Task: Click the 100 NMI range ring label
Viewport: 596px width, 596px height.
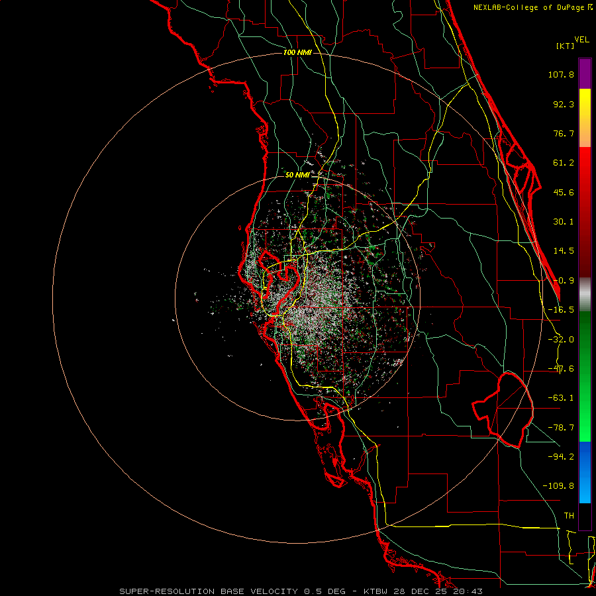Action: (297, 52)
